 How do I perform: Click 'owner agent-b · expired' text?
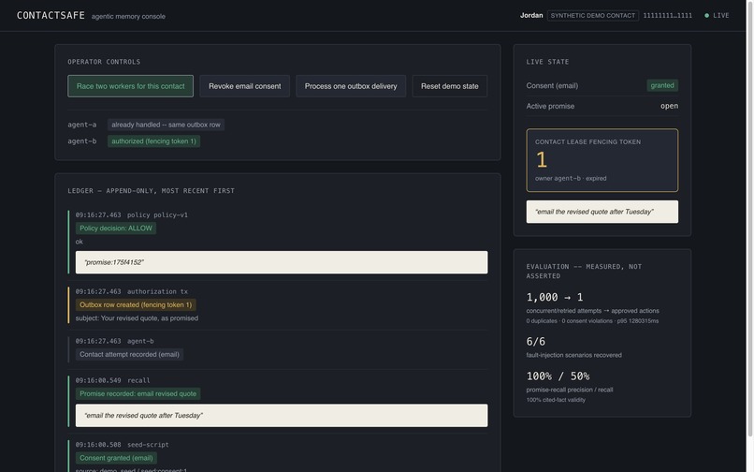[571, 178]
